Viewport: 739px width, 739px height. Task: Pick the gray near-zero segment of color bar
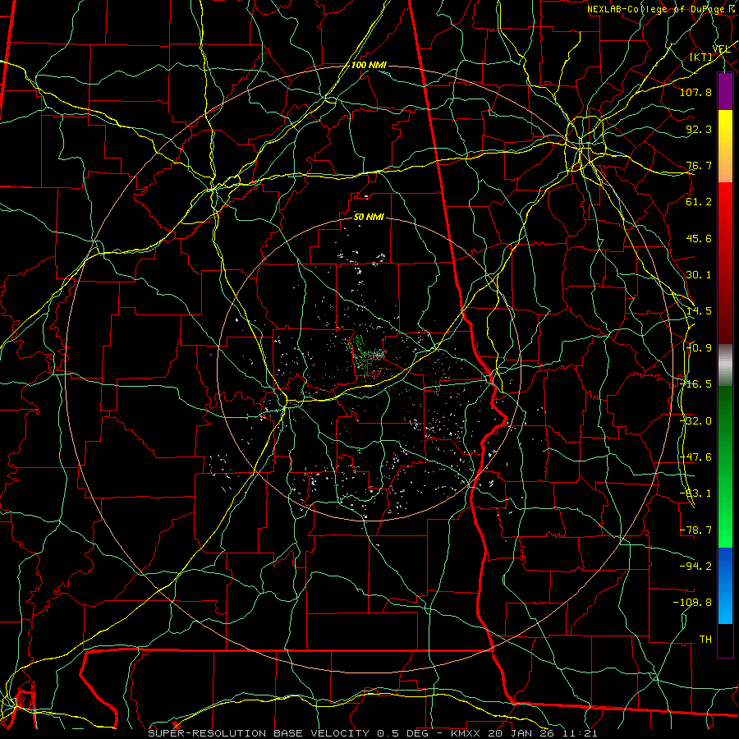click(x=725, y=365)
